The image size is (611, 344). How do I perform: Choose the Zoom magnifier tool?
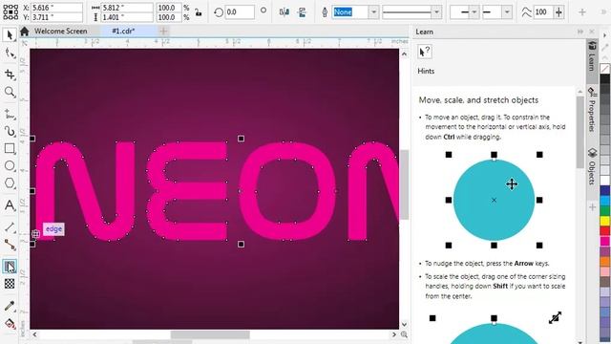[x=10, y=92]
